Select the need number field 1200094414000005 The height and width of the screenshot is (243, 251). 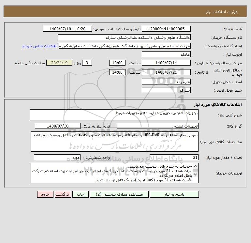tap(166, 29)
